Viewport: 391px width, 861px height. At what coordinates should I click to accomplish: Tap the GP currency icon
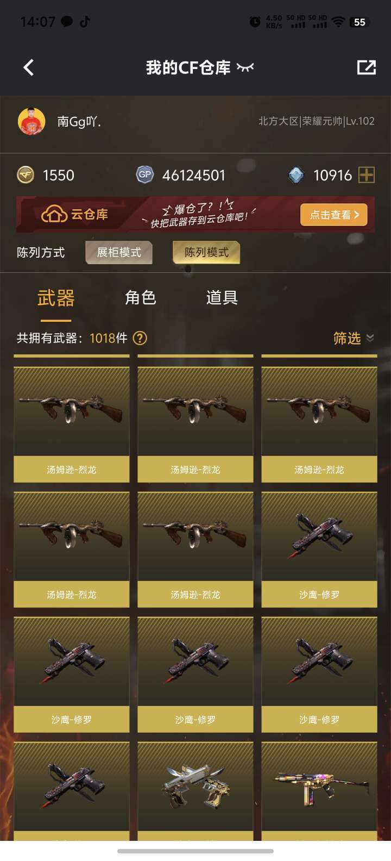pos(144,175)
